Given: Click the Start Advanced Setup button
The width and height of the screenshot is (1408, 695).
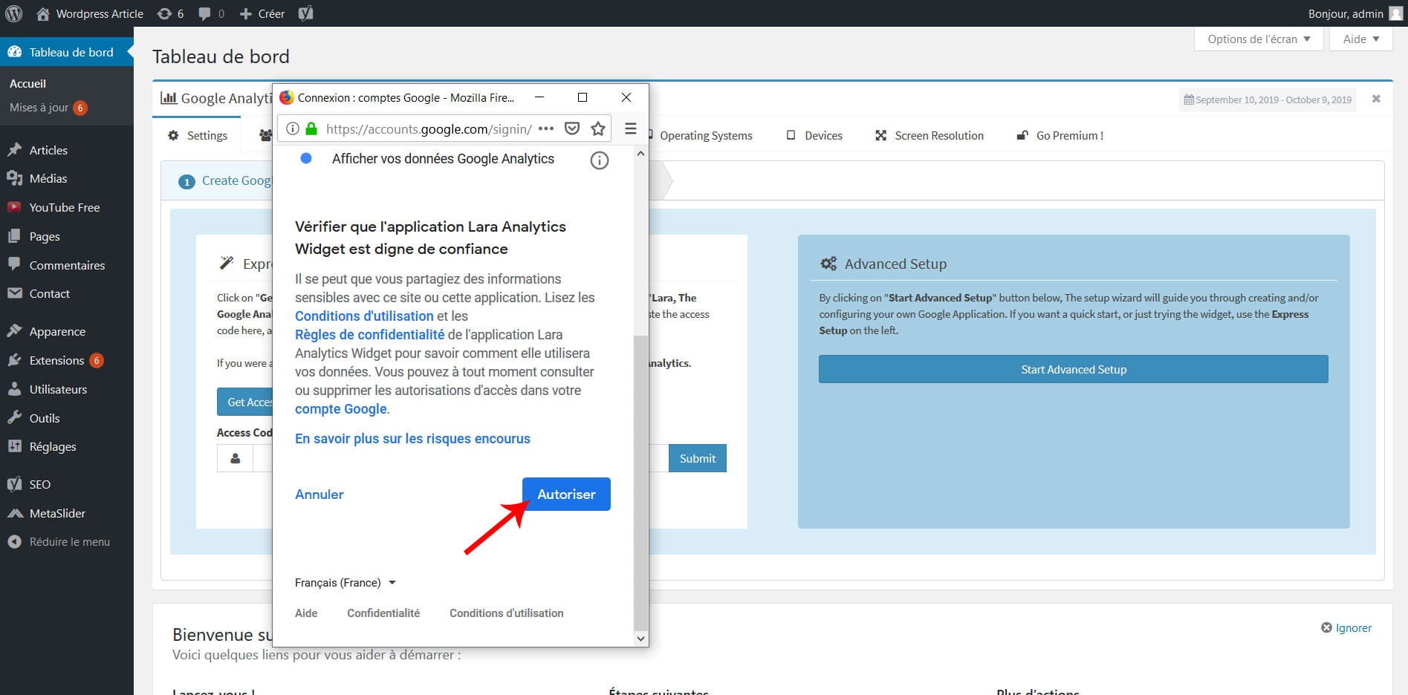Looking at the screenshot, I should (x=1074, y=369).
